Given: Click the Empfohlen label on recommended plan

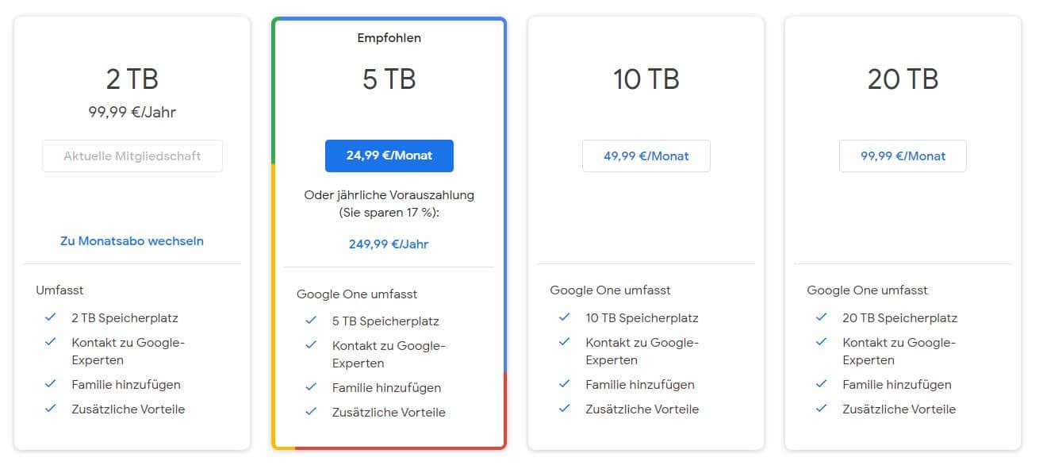Looking at the screenshot, I should pos(389,38).
